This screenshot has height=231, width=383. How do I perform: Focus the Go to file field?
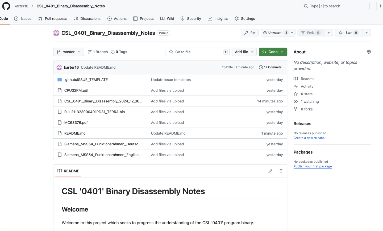point(197,52)
